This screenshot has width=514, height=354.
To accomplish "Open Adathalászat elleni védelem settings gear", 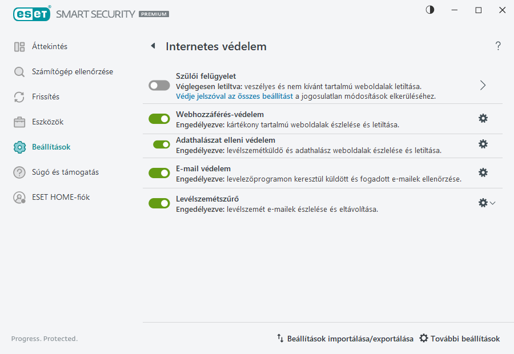I will coord(483,144).
